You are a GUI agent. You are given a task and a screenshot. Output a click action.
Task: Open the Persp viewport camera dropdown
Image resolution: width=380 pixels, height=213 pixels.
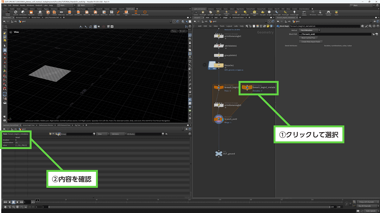pyautogui.click(x=174, y=31)
